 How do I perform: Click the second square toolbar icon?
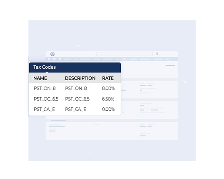pos(54,59)
